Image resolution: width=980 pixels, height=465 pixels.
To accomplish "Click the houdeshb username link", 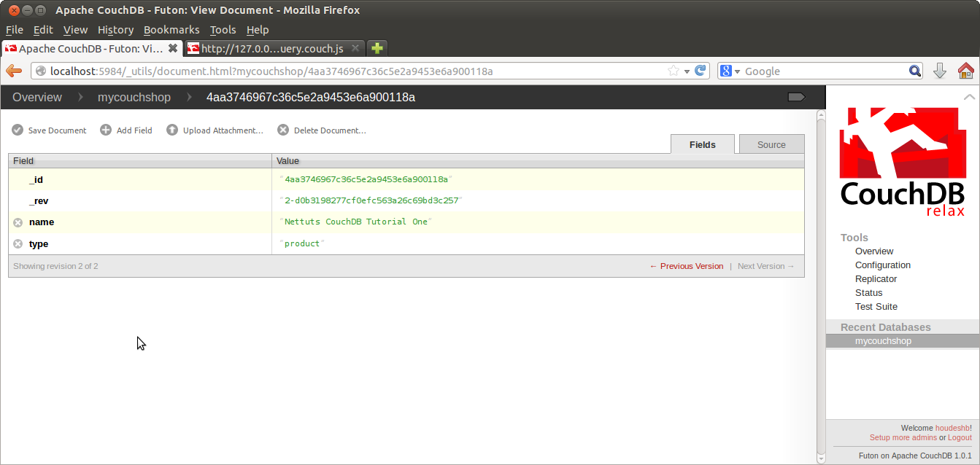I will (x=952, y=428).
